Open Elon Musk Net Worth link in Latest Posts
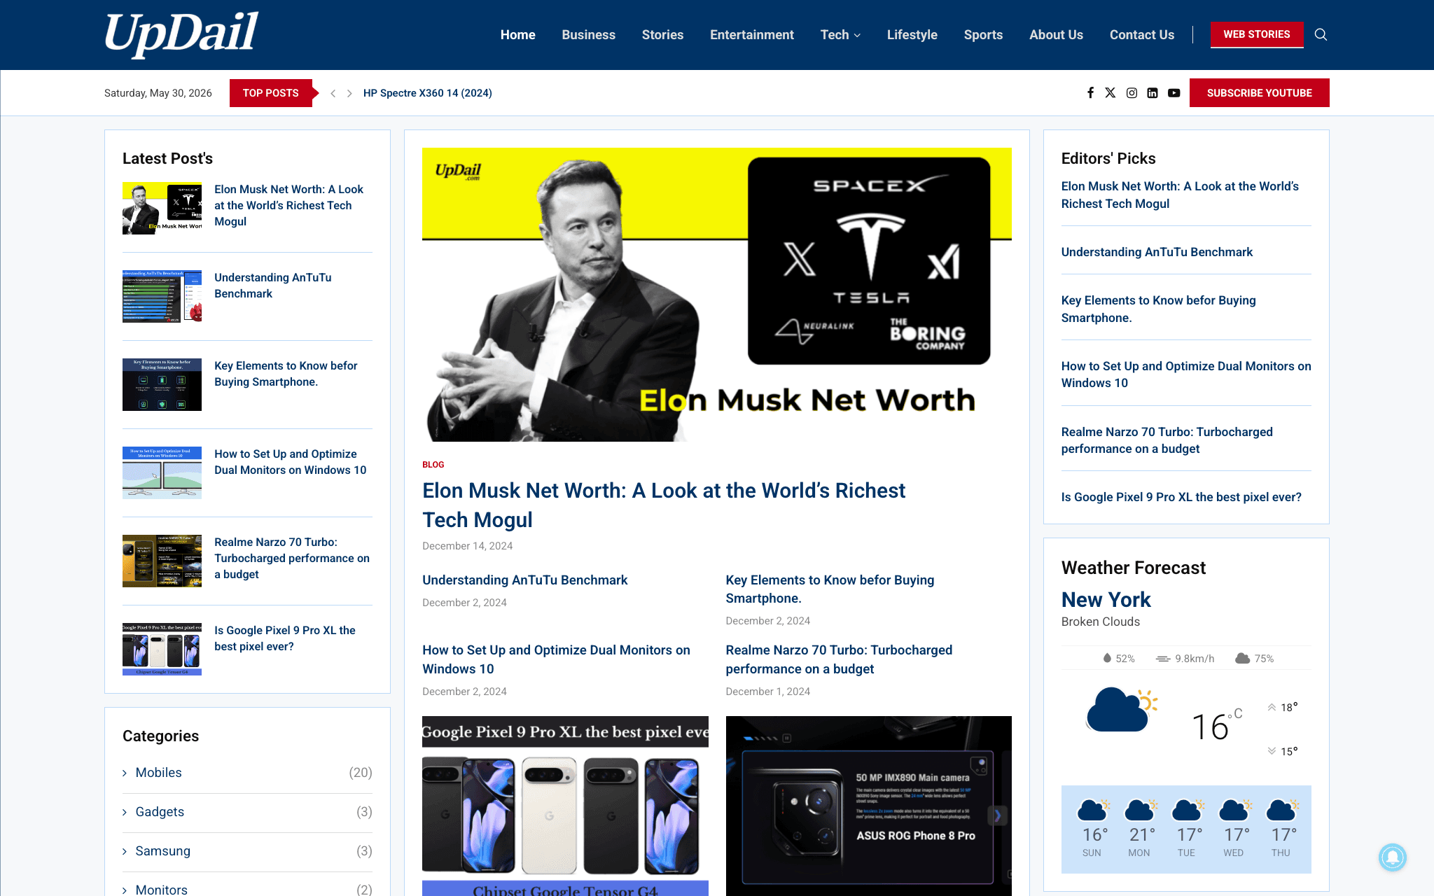The height and width of the screenshot is (896, 1434). point(288,205)
